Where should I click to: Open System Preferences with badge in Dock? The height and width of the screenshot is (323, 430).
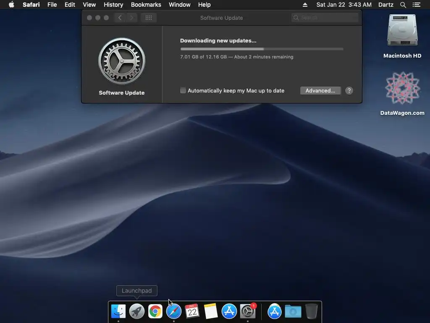coord(248,311)
